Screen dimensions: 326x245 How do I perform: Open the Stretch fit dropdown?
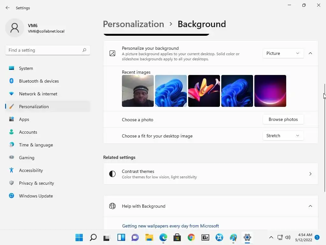point(283,136)
